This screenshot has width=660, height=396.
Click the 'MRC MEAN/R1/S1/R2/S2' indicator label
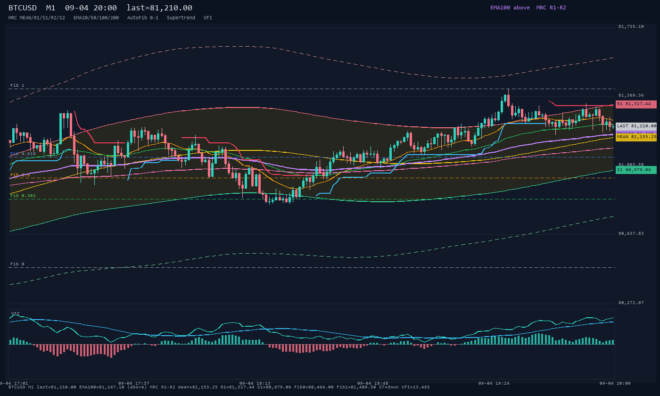coord(37,17)
